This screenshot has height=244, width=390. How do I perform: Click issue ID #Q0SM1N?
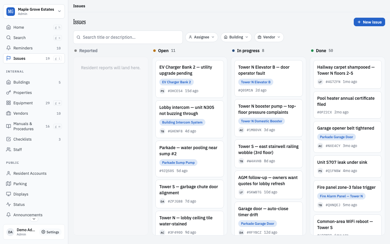coord(246,90)
